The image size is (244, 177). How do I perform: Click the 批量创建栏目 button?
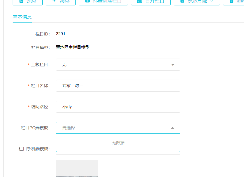[x=103, y=2]
